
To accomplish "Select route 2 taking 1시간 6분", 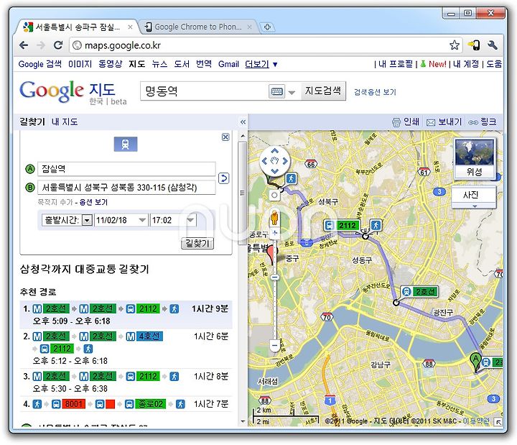I will click(x=126, y=349).
